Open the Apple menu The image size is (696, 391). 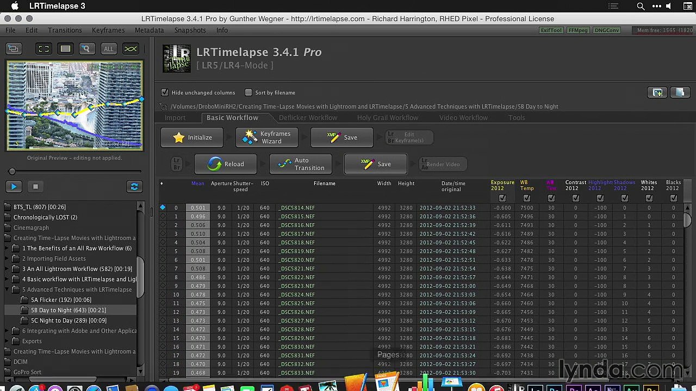(x=15, y=6)
